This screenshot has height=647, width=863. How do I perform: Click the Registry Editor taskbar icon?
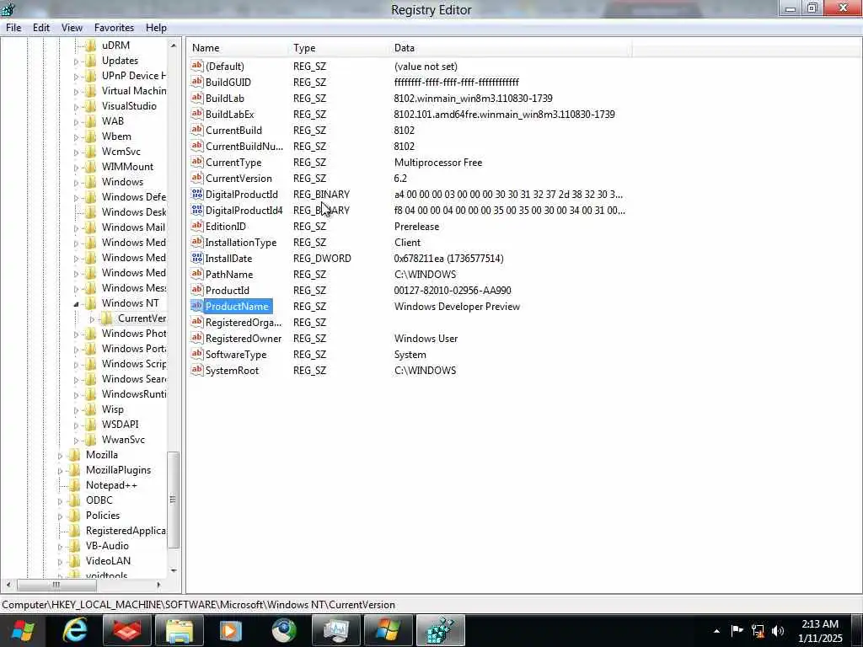[x=440, y=630]
